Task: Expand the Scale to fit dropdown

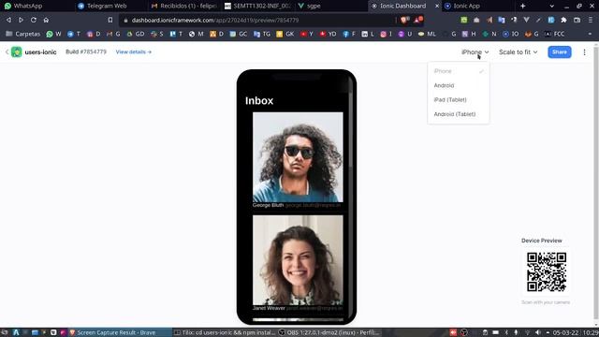Action: click(518, 52)
